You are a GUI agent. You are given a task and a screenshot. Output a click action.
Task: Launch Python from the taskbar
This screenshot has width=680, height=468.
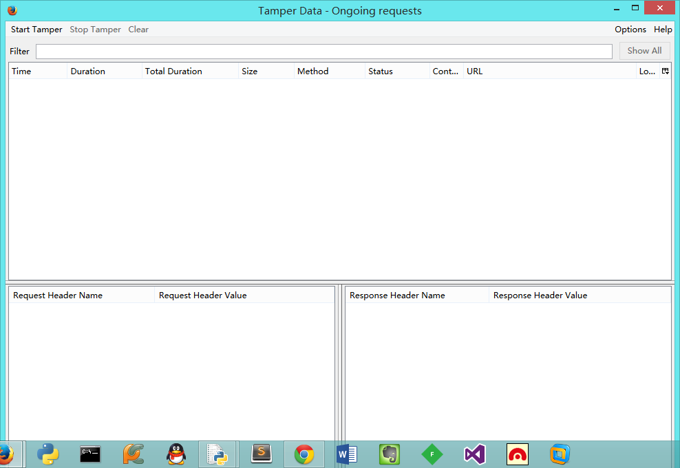[47, 454]
